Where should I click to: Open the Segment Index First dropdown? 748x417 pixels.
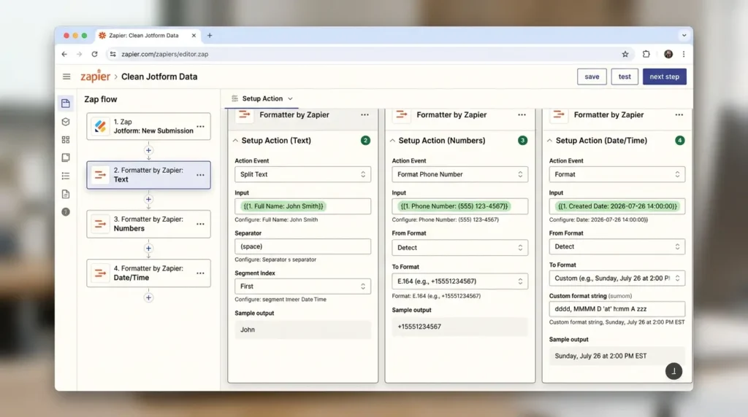[302, 286]
